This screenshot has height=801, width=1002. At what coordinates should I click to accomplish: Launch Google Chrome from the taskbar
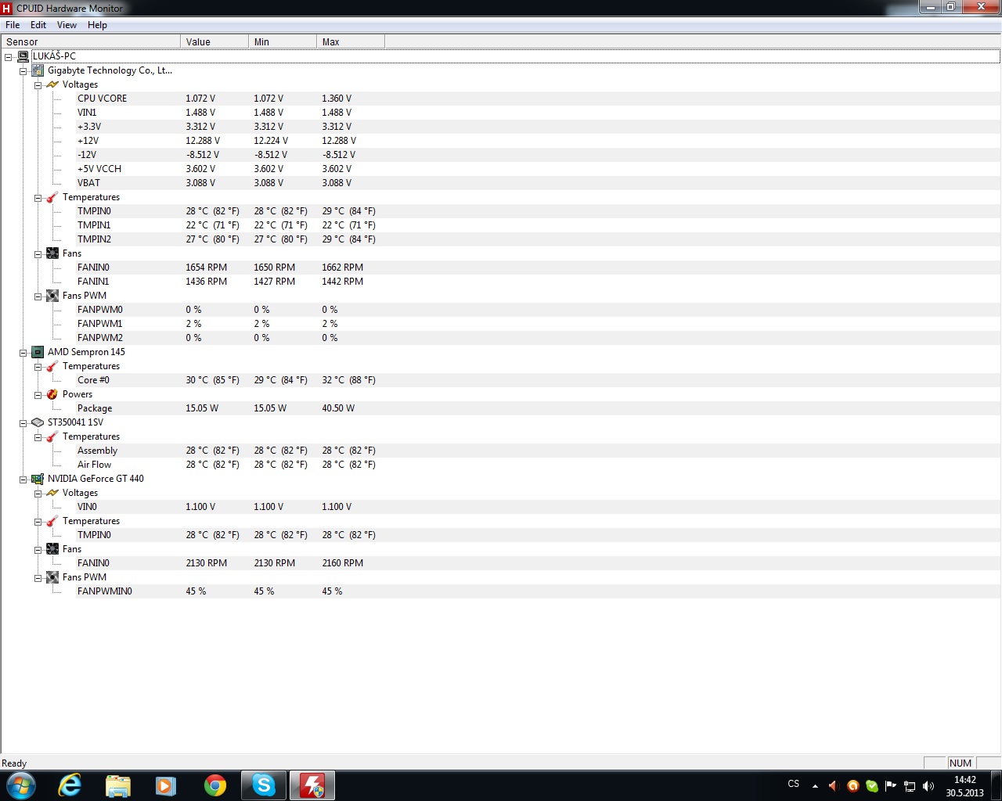[x=215, y=785]
